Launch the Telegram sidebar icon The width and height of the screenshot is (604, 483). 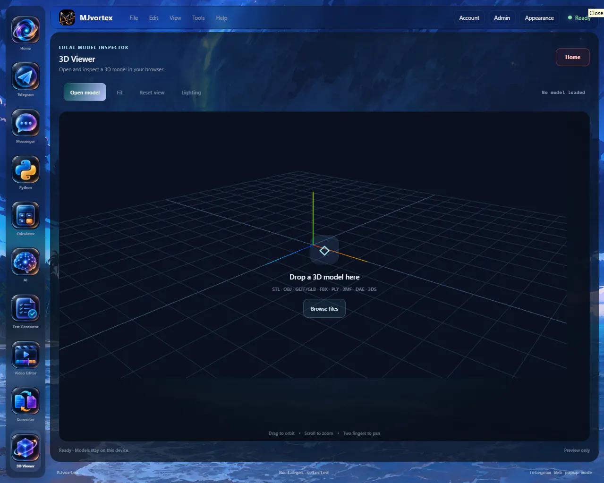tap(26, 76)
